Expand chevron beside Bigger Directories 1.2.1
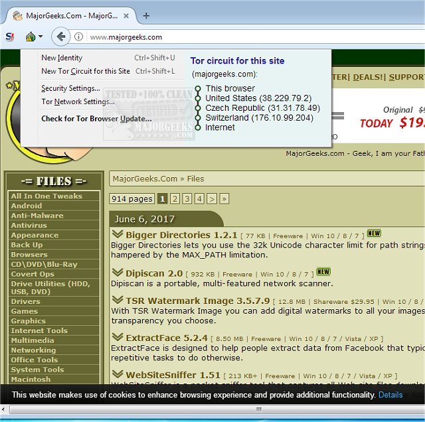The width and height of the screenshot is (425, 422). click(118, 234)
